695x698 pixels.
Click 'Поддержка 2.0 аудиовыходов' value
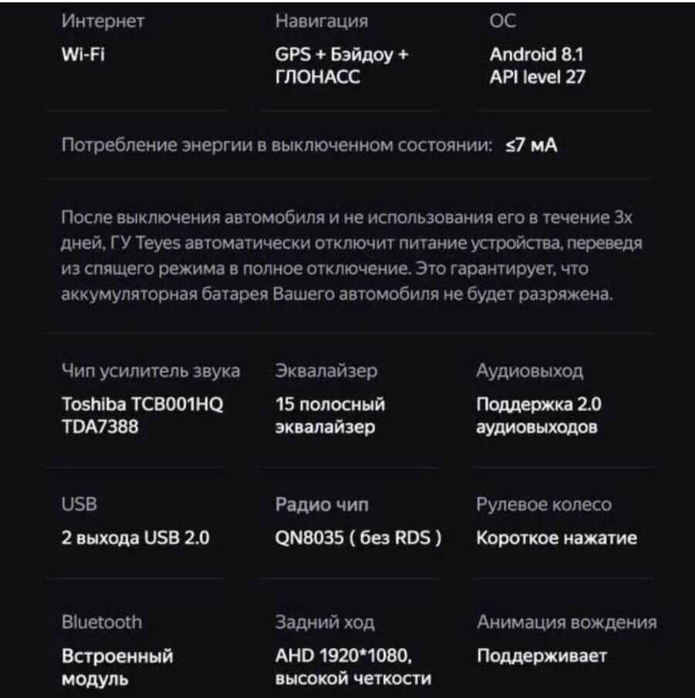538,416
